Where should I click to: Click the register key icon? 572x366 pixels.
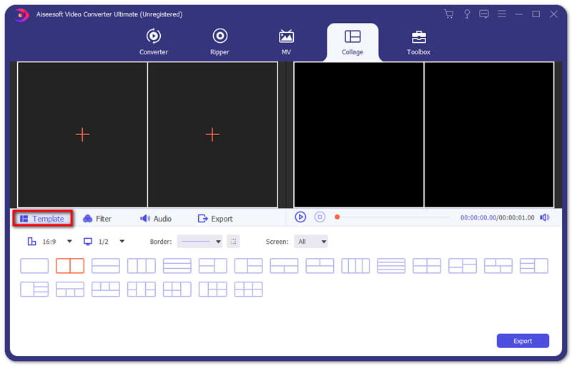[467, 14]
